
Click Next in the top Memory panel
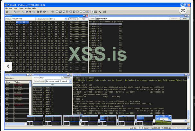click(83, 19)
